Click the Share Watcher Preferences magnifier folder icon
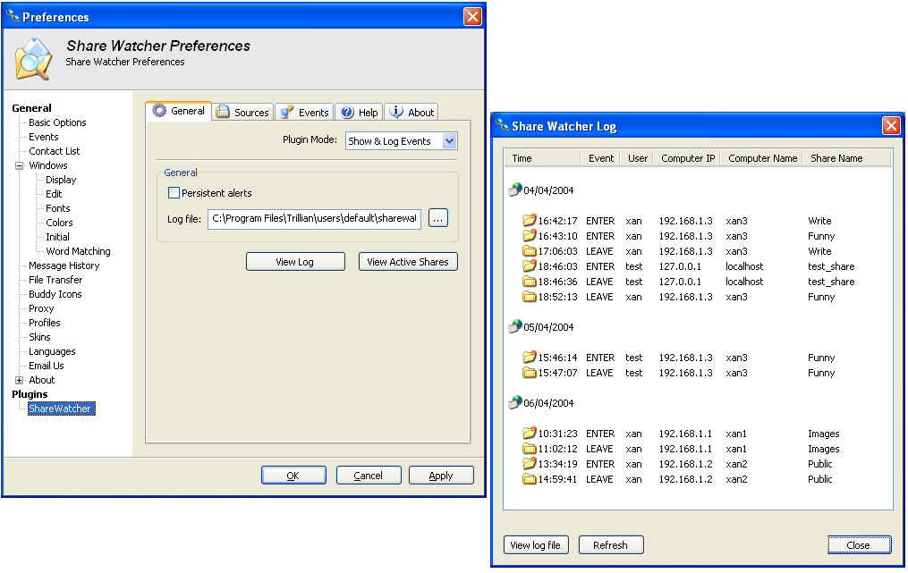Image resolution: width=908 pixels, height=573 pixels. point(33,58)
